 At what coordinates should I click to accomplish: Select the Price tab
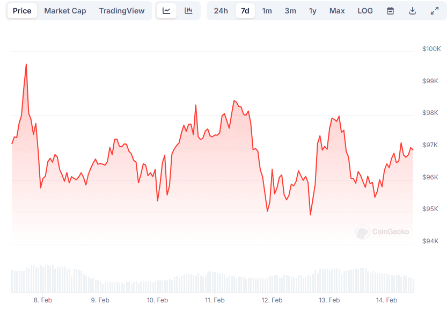click(x=22, y=11)
